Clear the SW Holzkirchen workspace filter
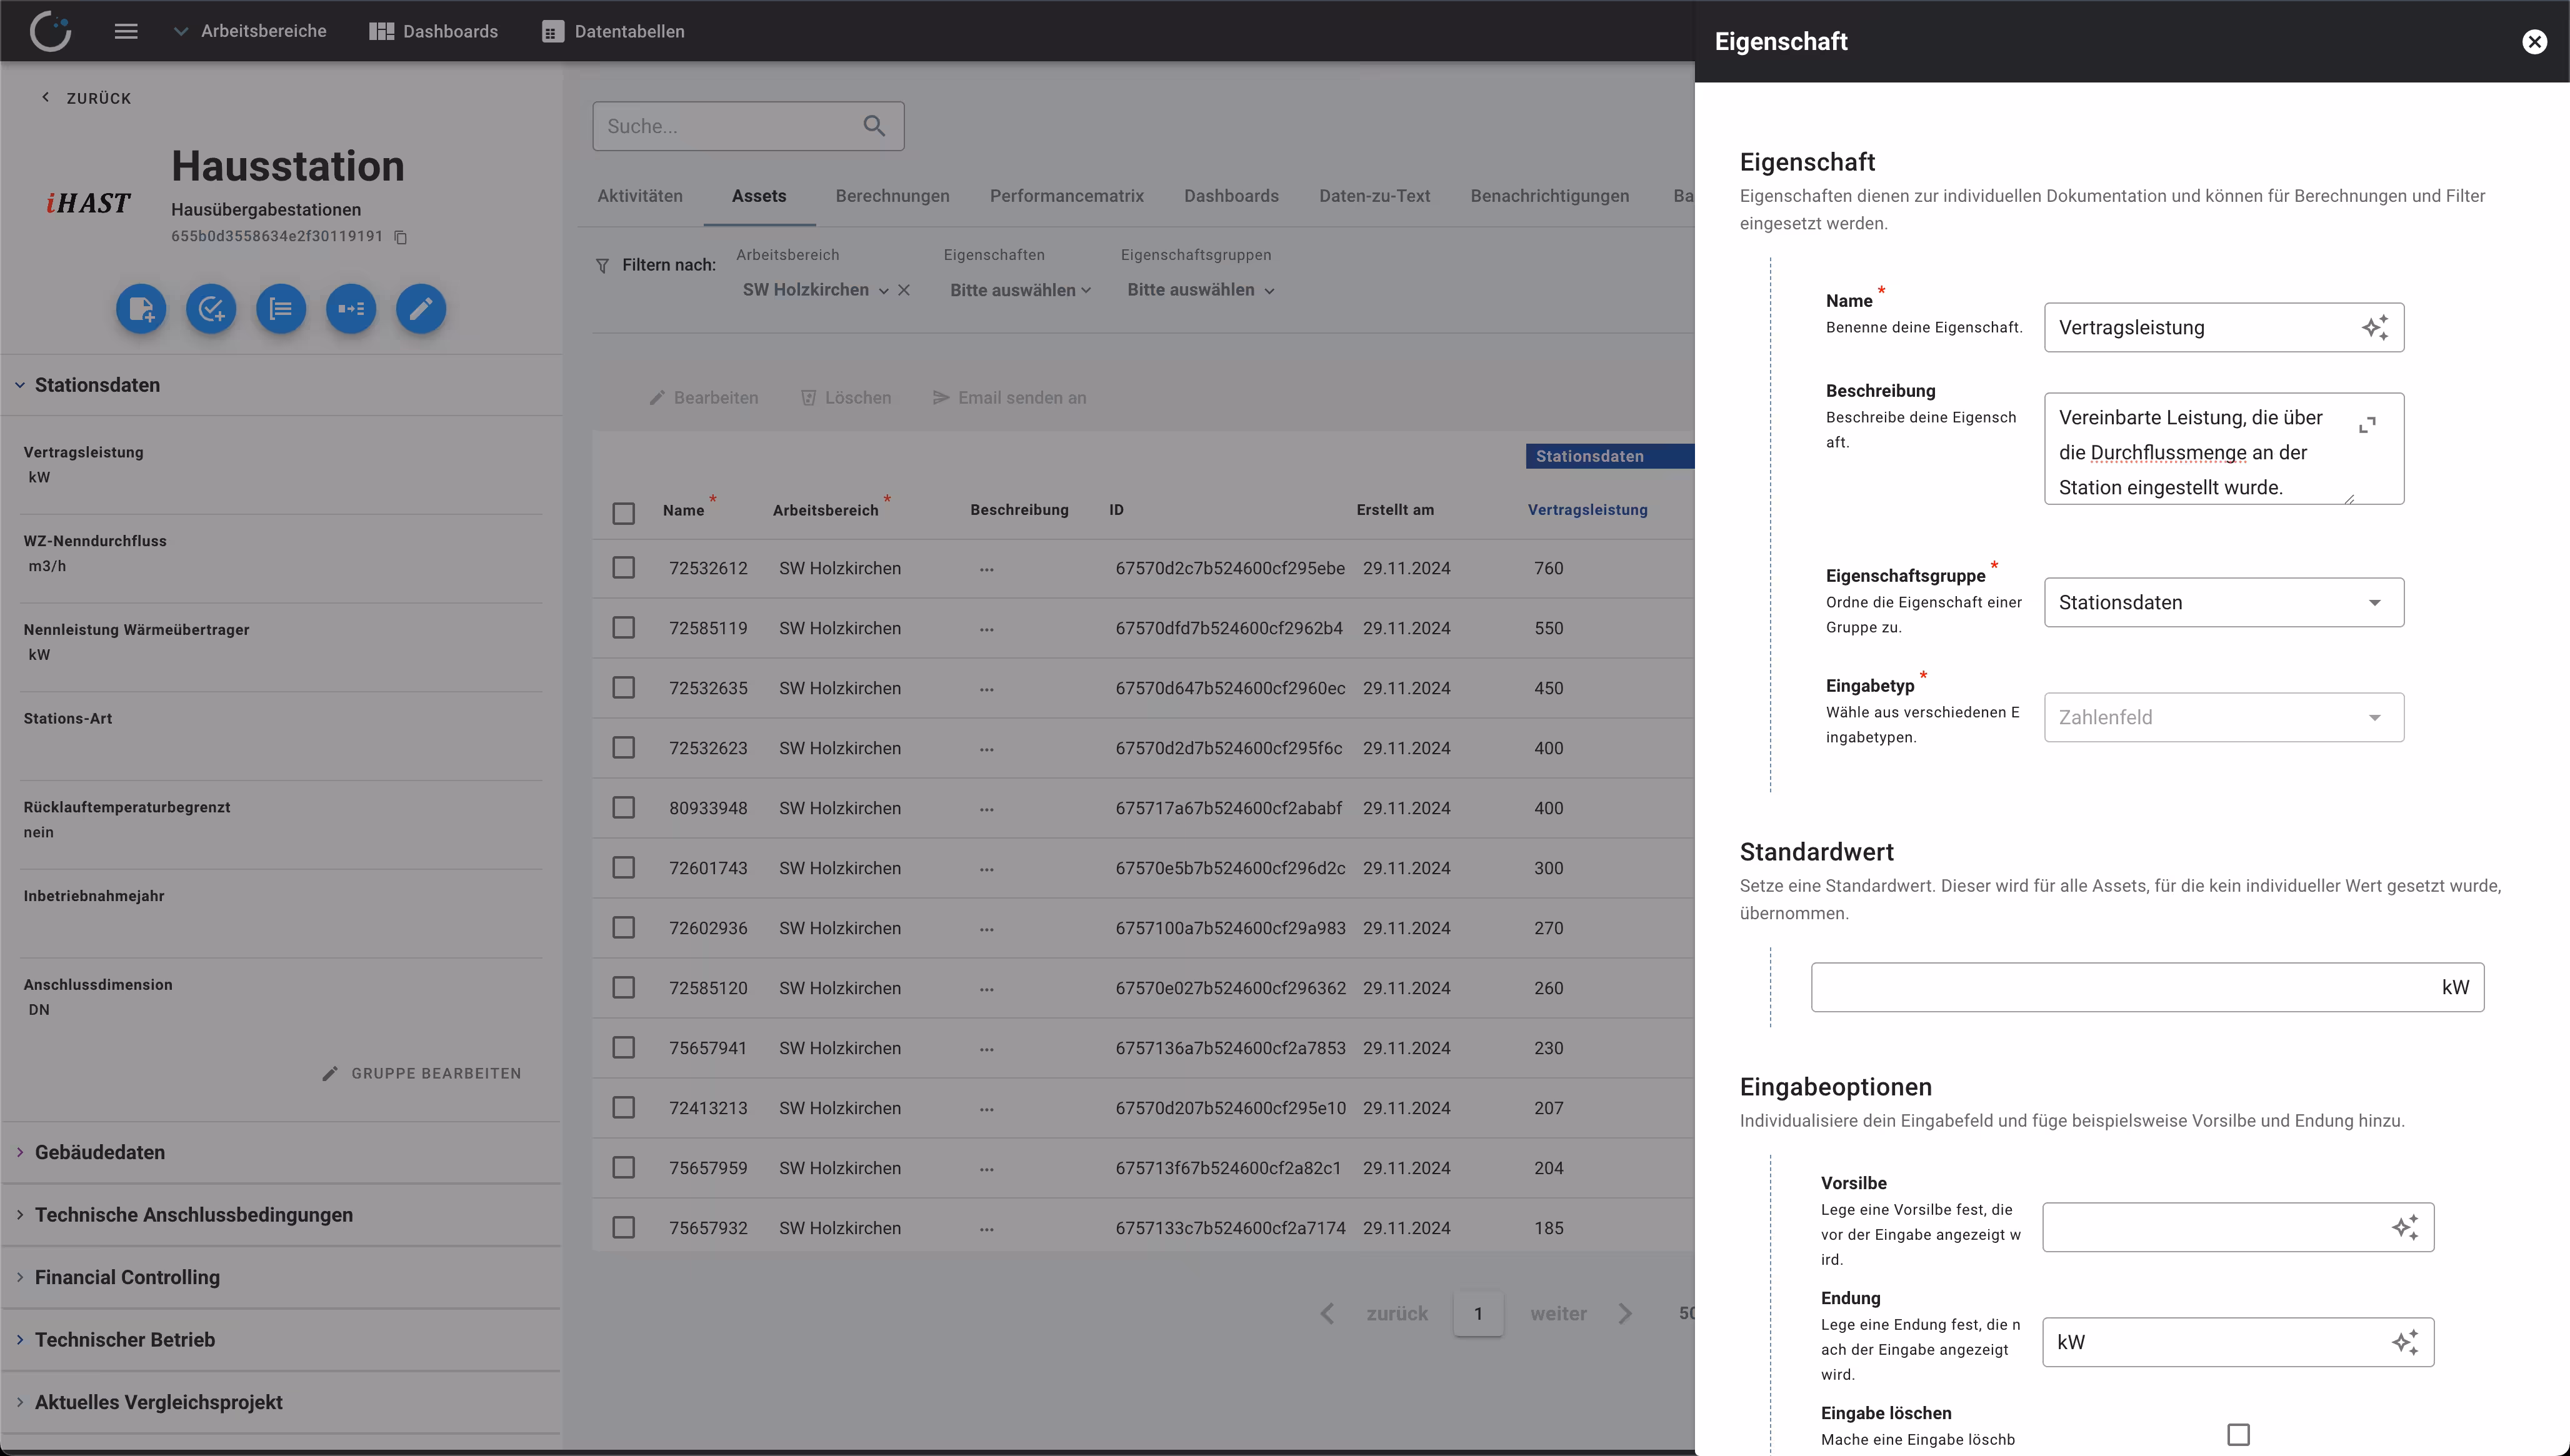Viewport: 2570px width, 1456px height. 904,290
